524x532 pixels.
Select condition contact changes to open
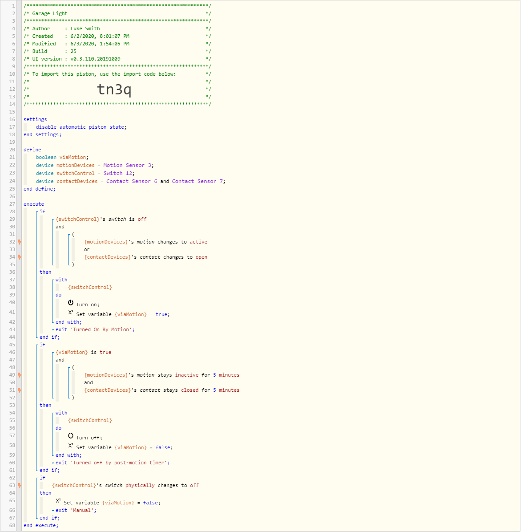(x=146, y=257)
